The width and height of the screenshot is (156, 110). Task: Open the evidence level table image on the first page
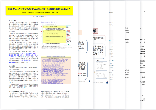coord(56,35)
